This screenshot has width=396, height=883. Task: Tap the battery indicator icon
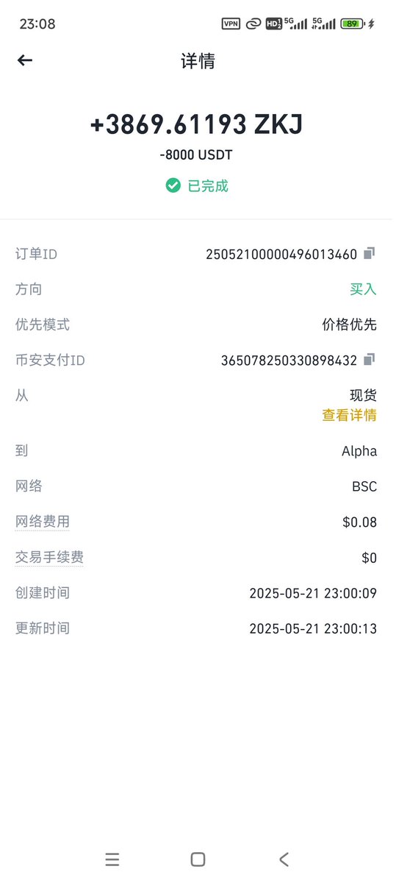[352, 24]
